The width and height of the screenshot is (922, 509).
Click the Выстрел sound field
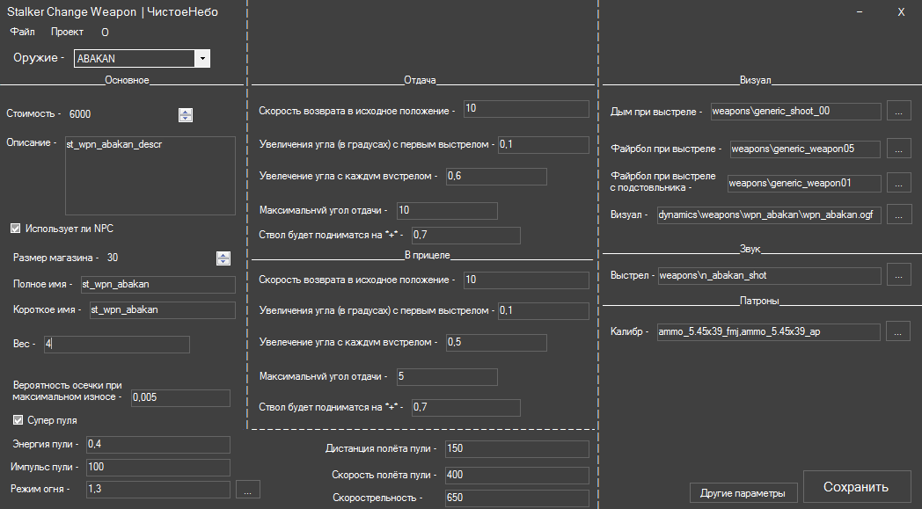click(x=769, y=276)
